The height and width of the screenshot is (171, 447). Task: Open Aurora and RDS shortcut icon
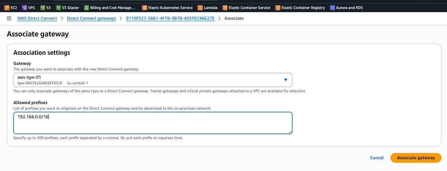click(x=332, y=8)
